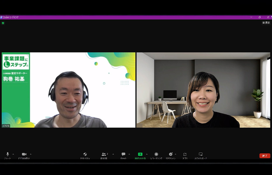Mute the microphone
The width and height of the screenshot is (272, 175).
tap(8, 154)
